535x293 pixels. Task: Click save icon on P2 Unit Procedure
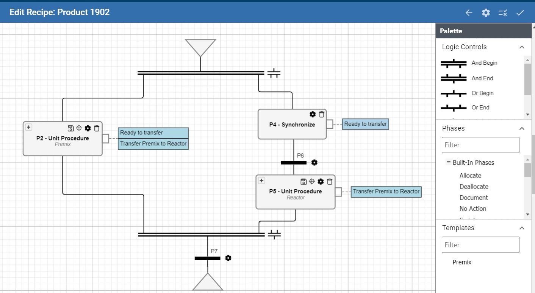coord(70,128)
